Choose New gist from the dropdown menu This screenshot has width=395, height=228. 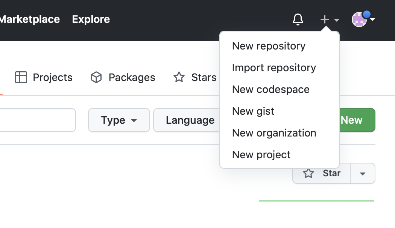point(253,111)
